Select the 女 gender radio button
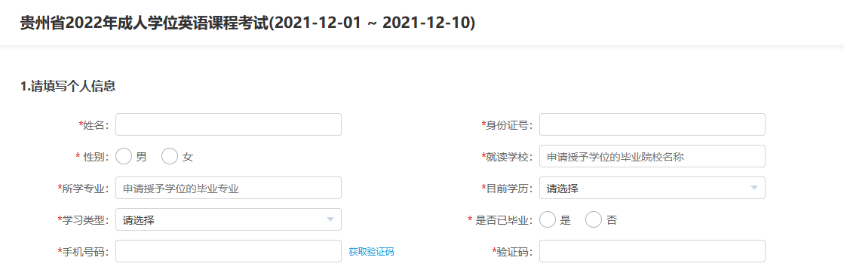This screenshot has height=279, width=844. point(170,157)
